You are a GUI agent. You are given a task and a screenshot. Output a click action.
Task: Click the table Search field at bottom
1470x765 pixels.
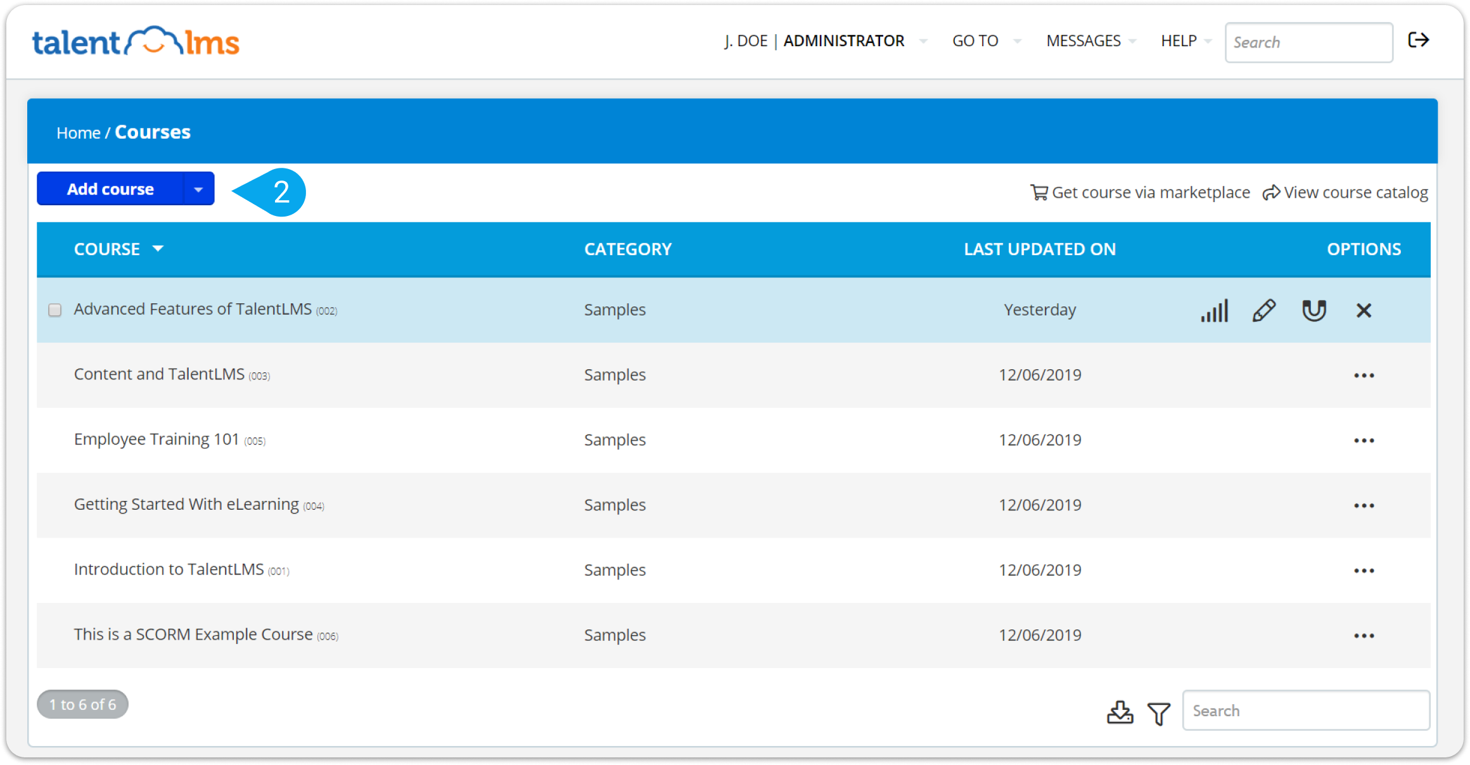1306,711
